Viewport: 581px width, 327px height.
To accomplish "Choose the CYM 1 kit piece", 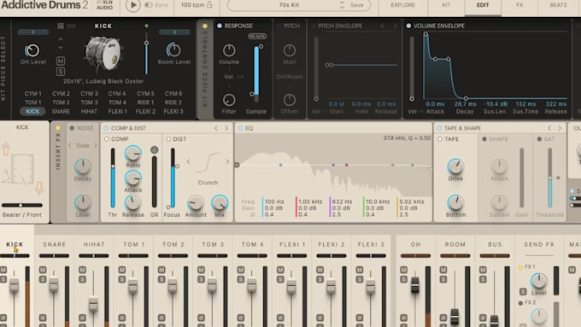I will (x=33, y=94).
